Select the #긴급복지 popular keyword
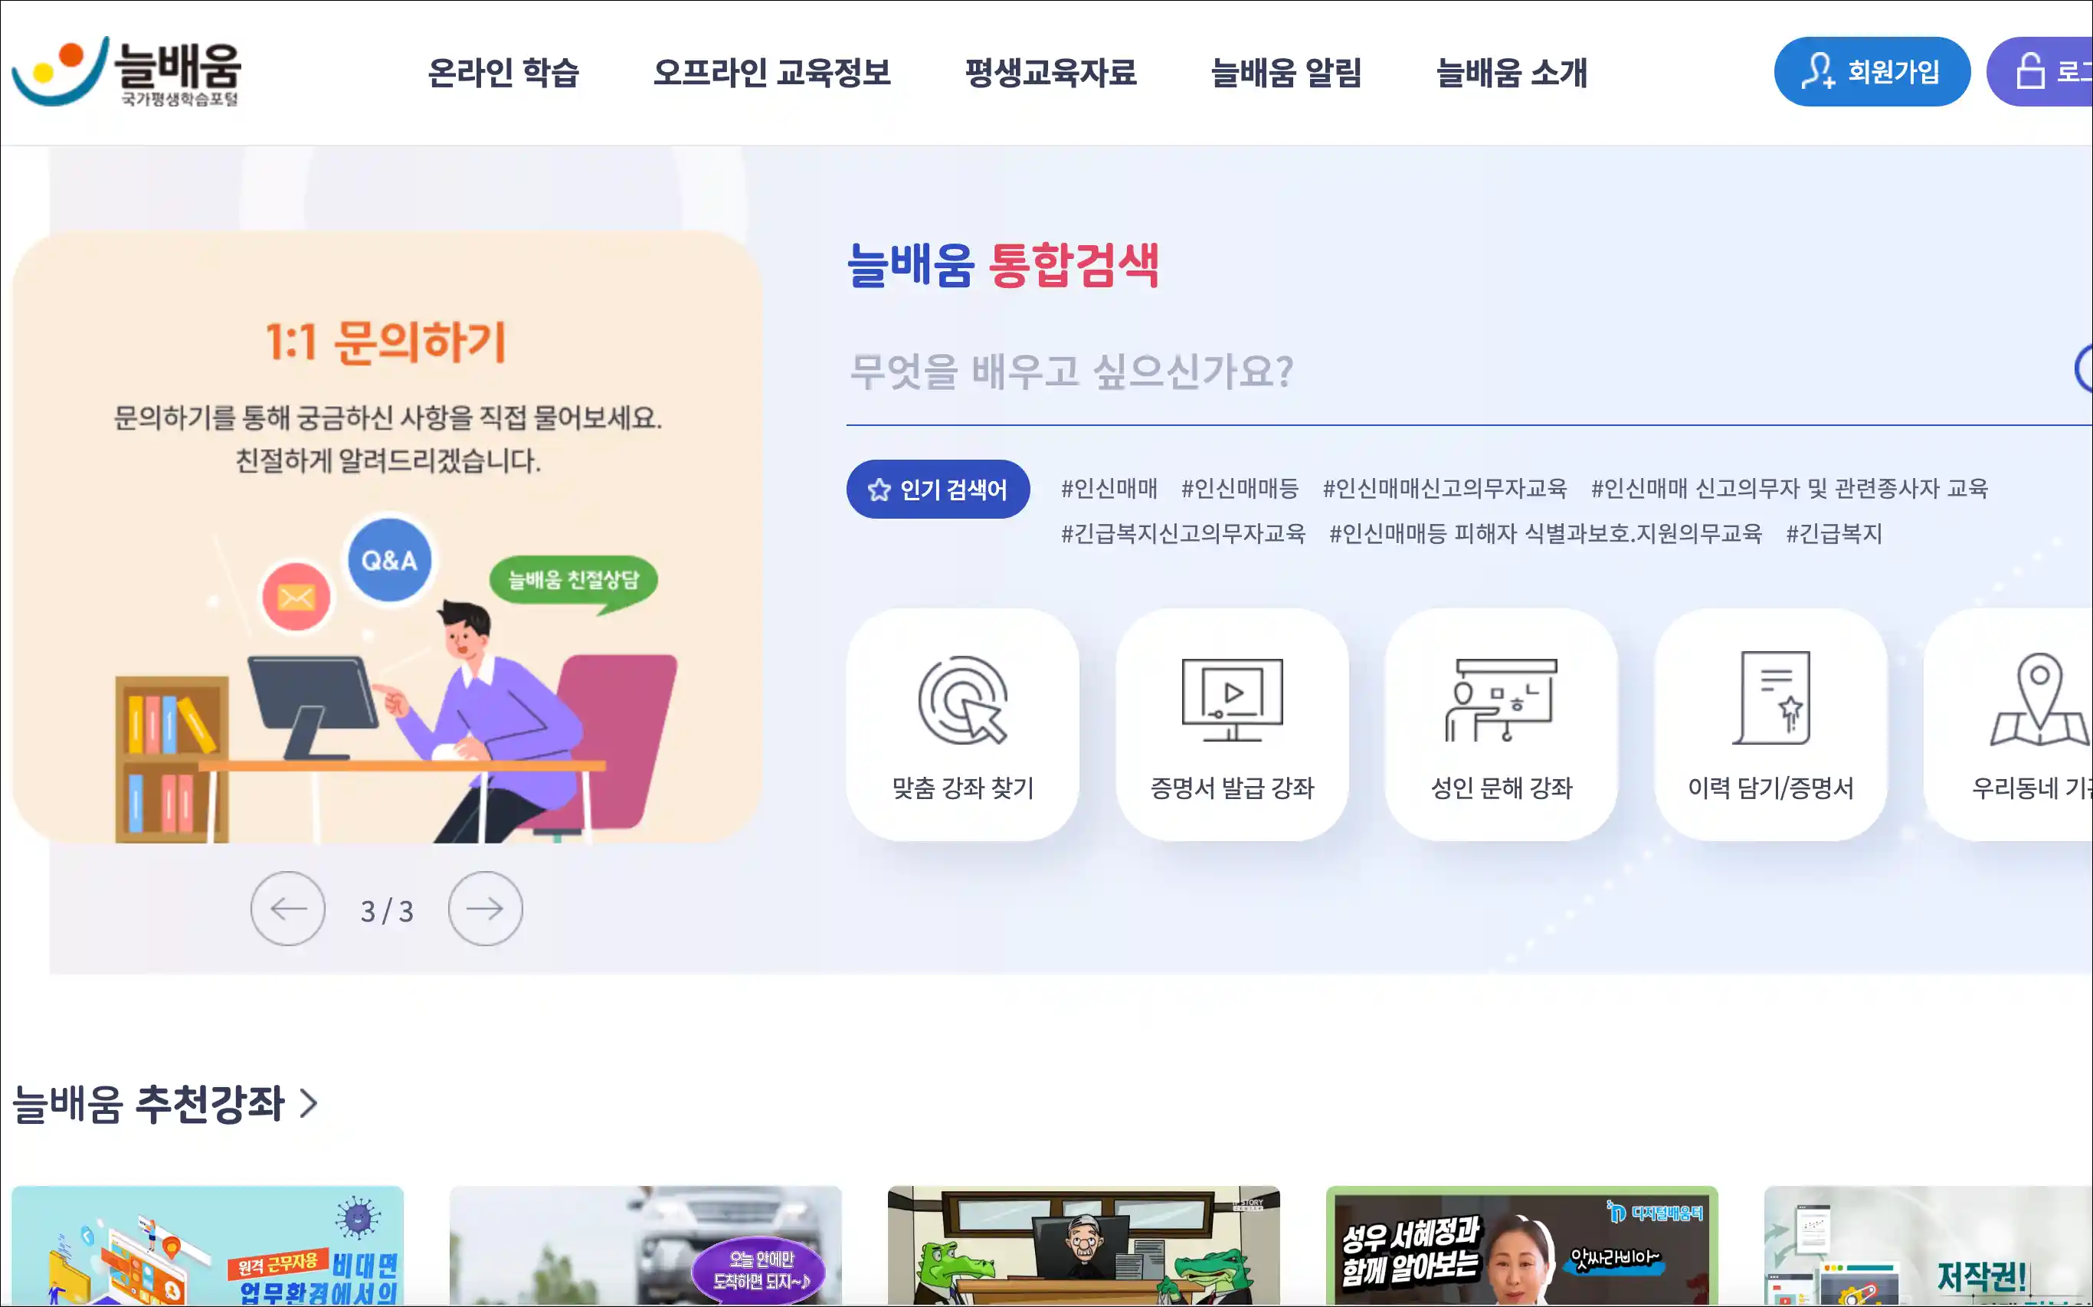Screen dimensions: 2093x1307 point(1834,533)
